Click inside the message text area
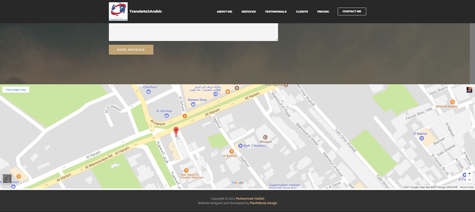 point(193,32)
